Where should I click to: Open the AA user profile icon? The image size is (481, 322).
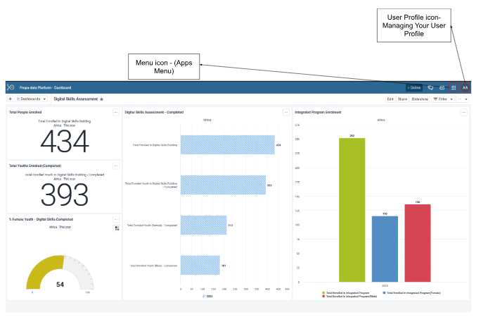point(465,88)
